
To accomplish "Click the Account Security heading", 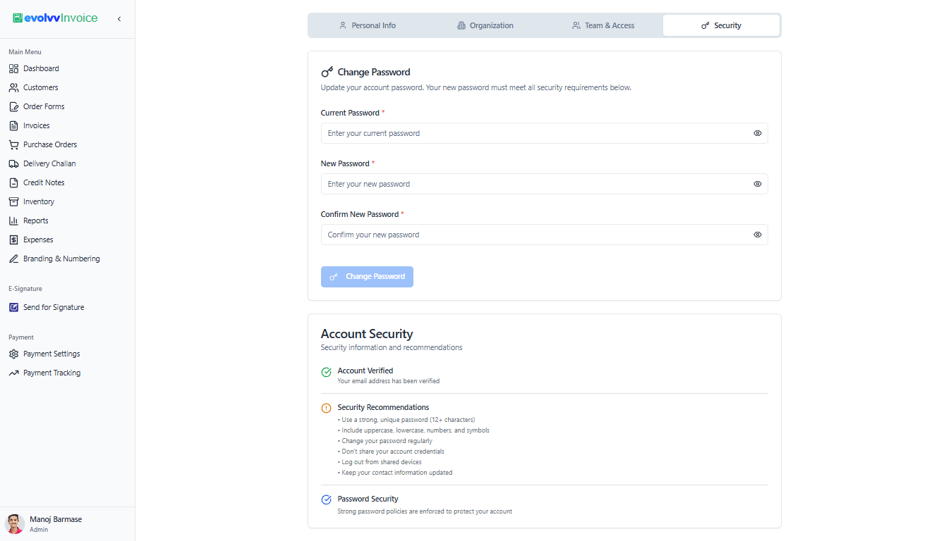I will (367, 334).
